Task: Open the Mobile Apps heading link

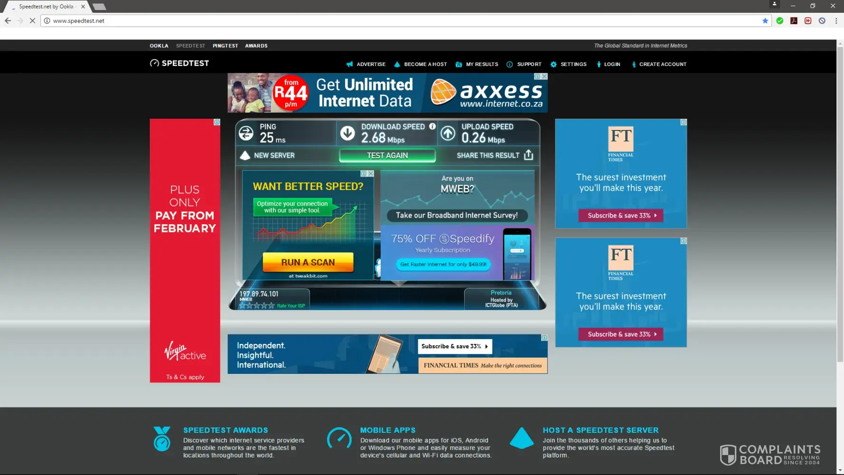Action: click(x=387, y=430)
